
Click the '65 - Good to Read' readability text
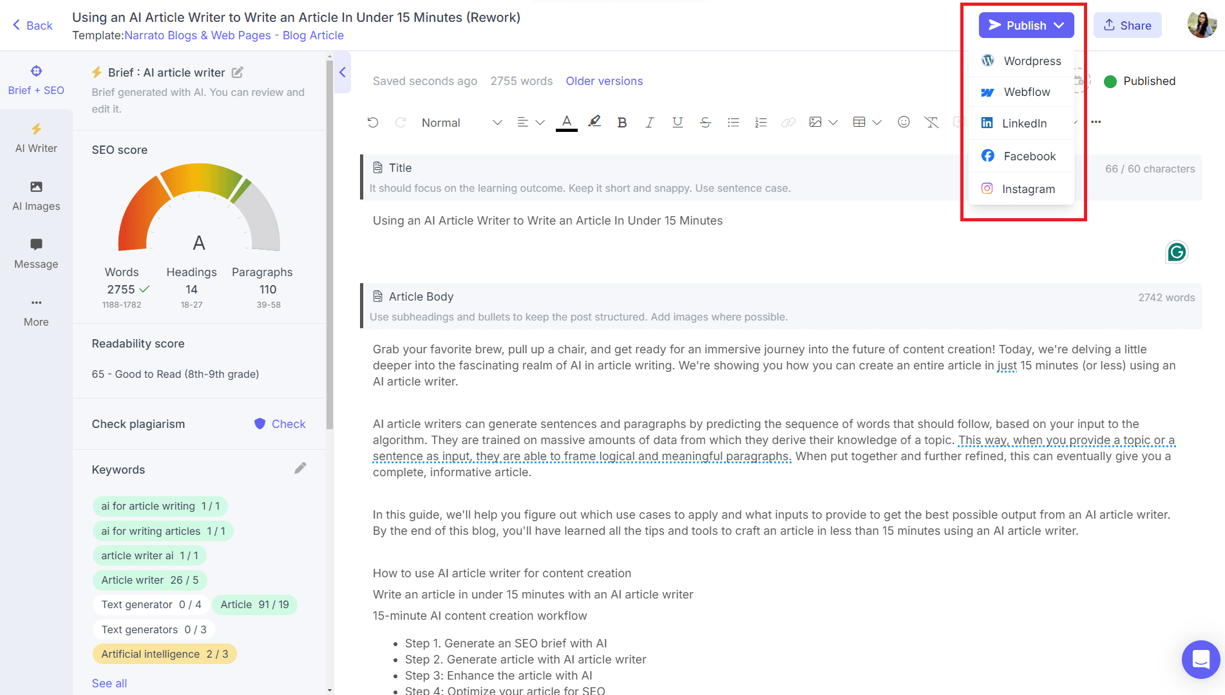(175, 374)
